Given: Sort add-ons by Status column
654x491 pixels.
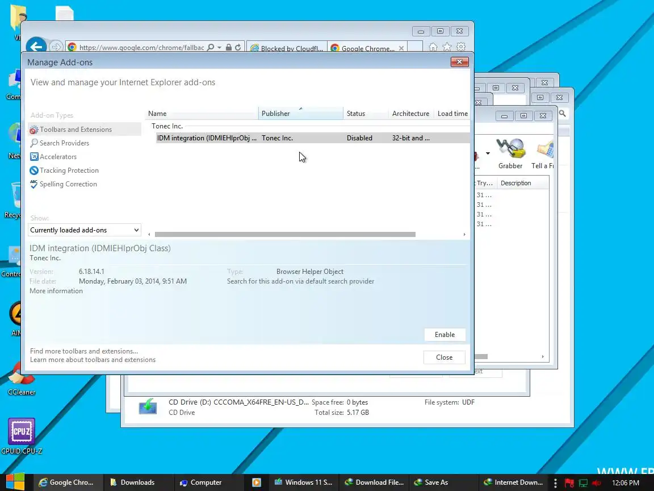Looking at the screenshot, I should (366, 114).
